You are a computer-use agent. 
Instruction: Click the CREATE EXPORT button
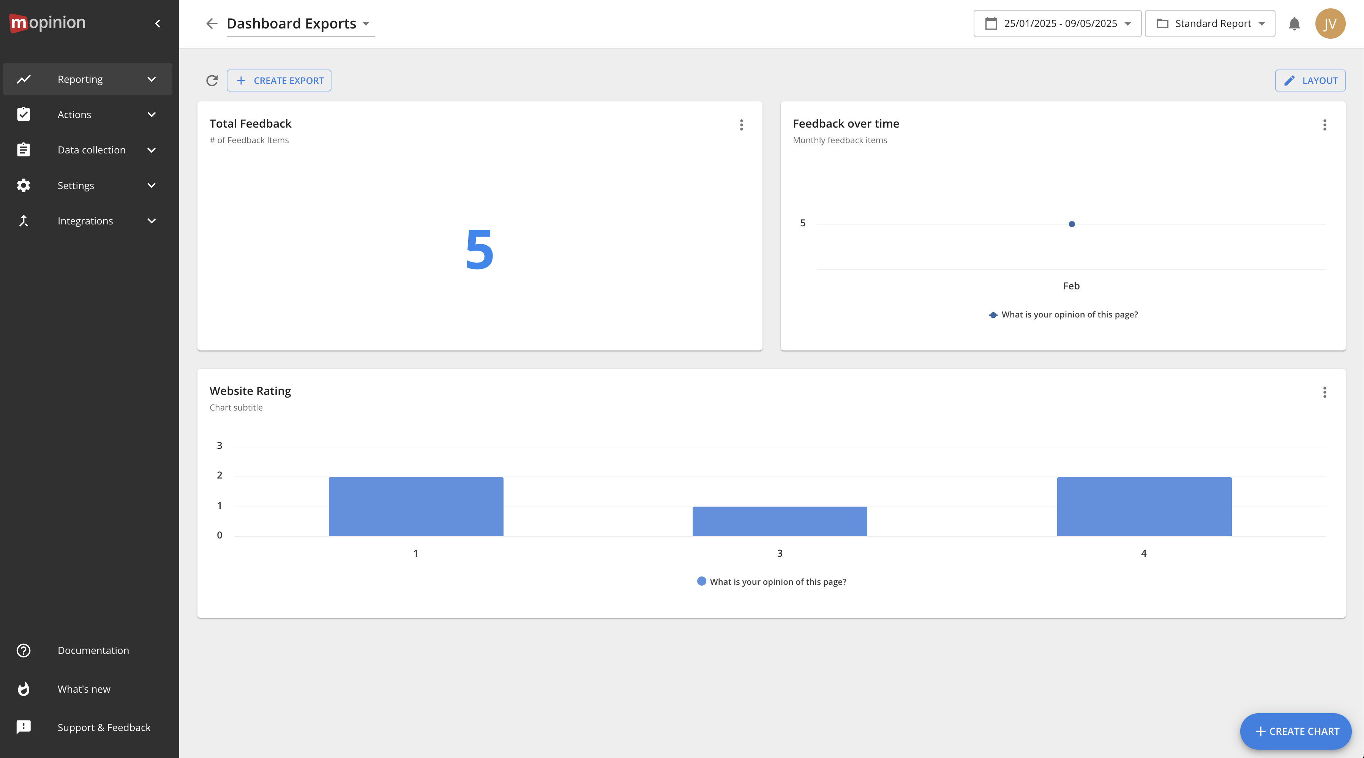(x=279, y=81)
